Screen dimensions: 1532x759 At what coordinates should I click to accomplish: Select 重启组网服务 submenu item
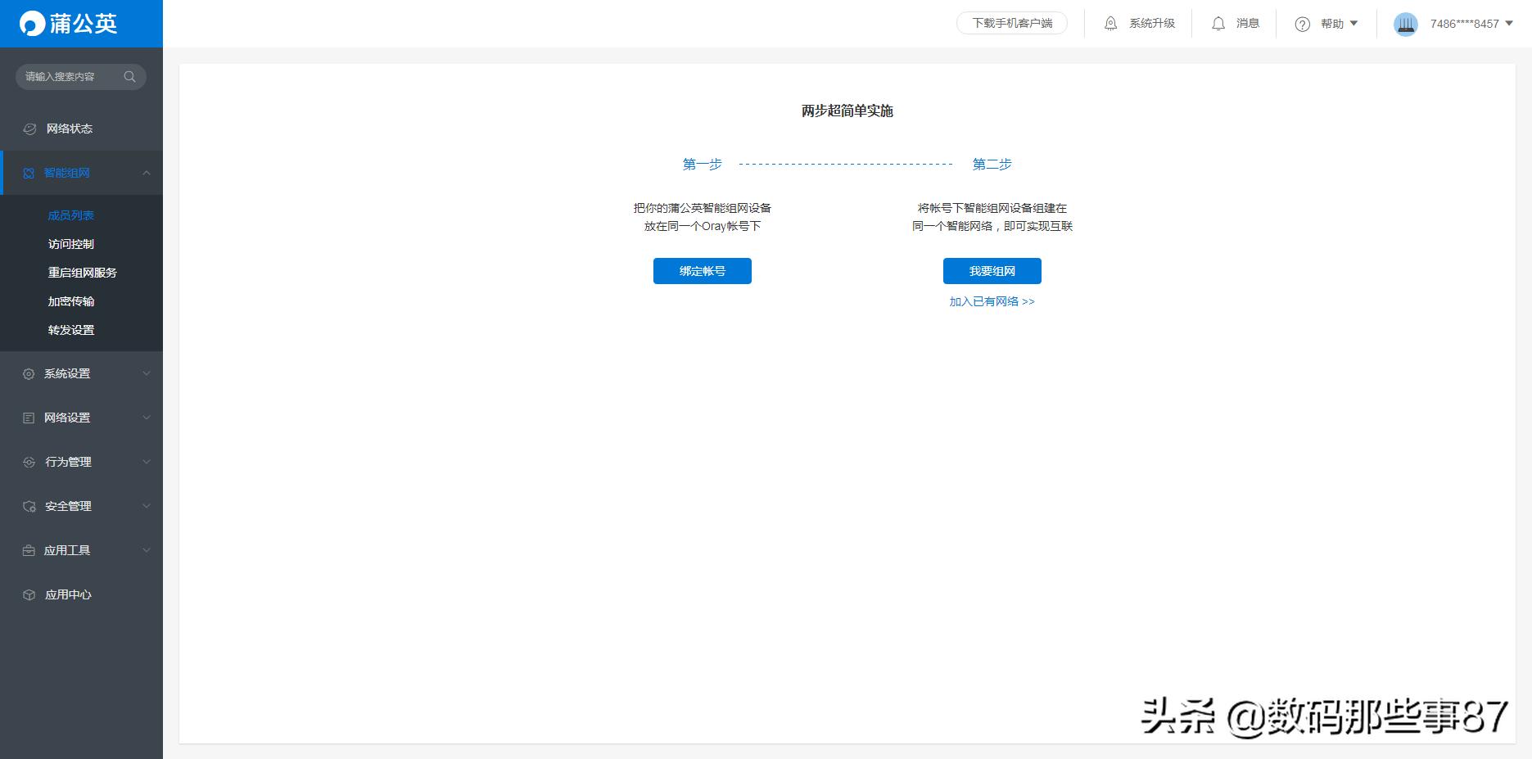[83, 273]
